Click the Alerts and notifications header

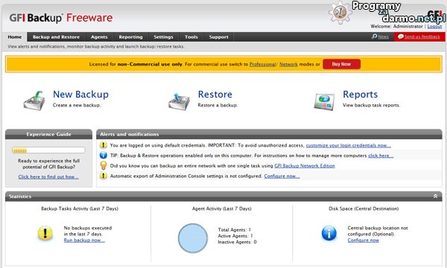(x=269, y=134)
